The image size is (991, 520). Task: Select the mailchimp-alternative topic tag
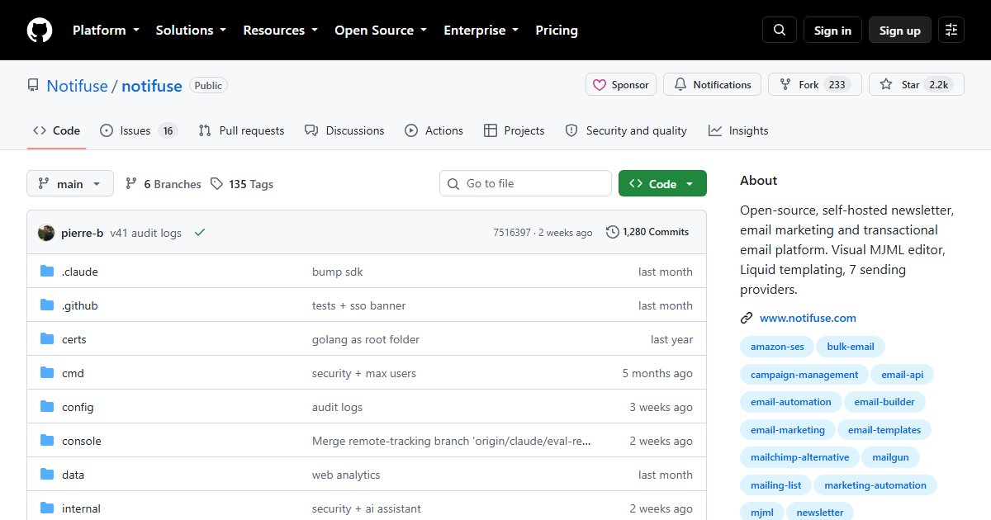799,457
